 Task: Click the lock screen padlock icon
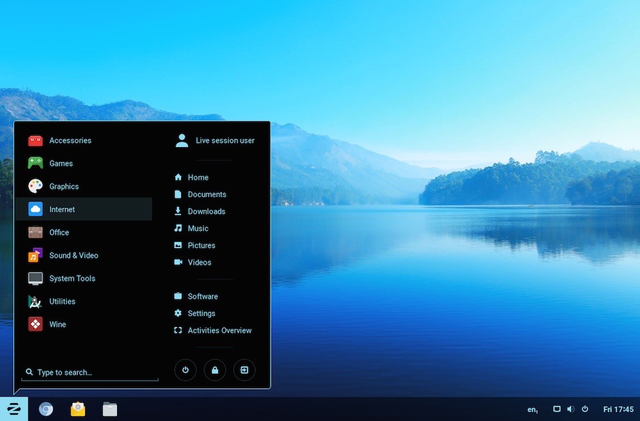click(214, 370)
